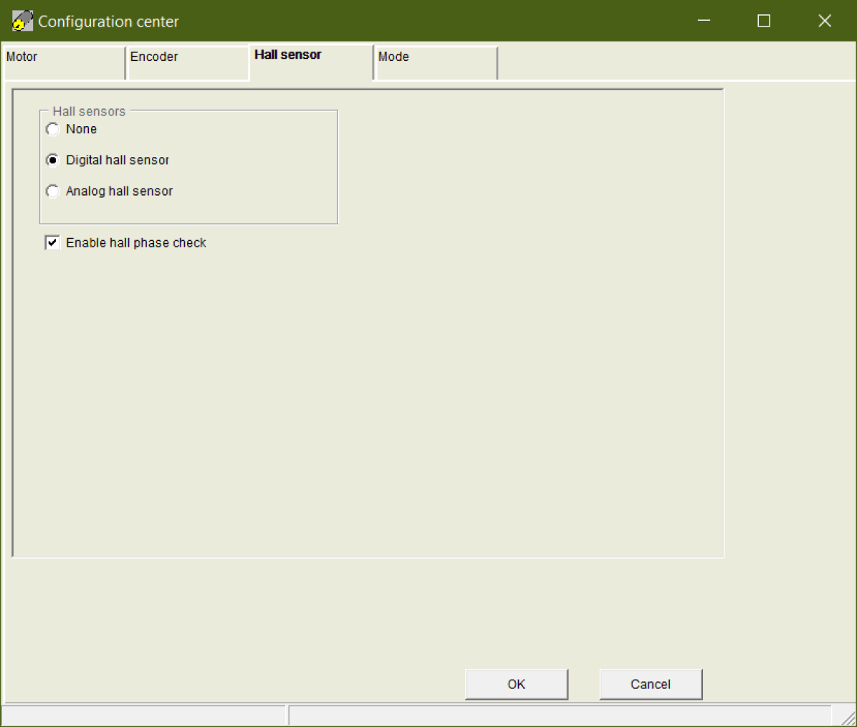Image resolution: width=857 pixels, height=727 pixels.
Task: Open the Encoder tab
Action: [187, 62]
